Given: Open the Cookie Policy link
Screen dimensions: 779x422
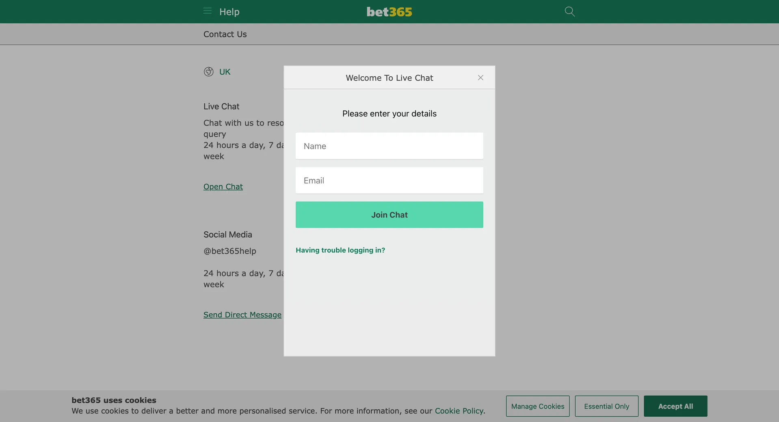Looking at the screenshot, I should click(459, 411).
